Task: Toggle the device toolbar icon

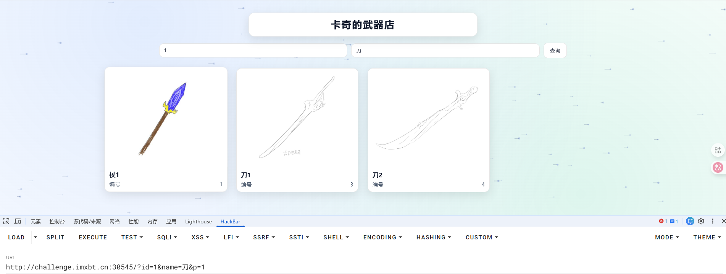Action: point(18,221)
